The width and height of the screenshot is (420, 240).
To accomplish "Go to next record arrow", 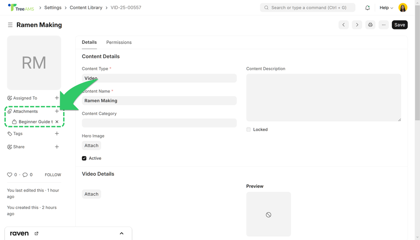I will [357, 25].
